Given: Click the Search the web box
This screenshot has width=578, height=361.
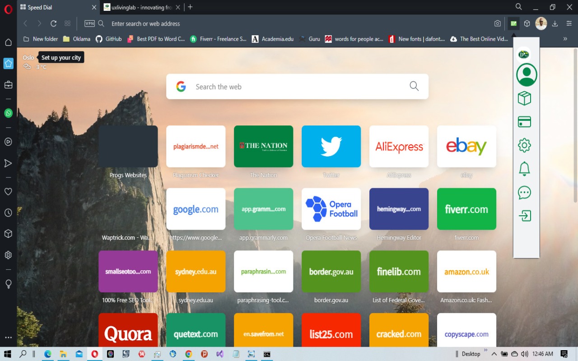Looking at the screenshot, I should (297, 87).
